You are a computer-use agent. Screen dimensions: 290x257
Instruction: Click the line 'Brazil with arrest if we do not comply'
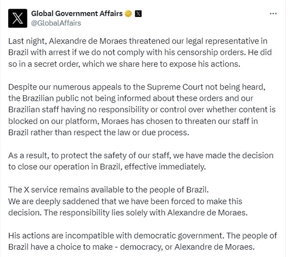click(x=140, y=53)
